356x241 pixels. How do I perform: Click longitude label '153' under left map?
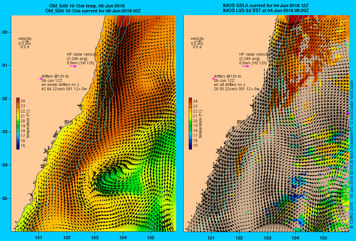point(95,238)
